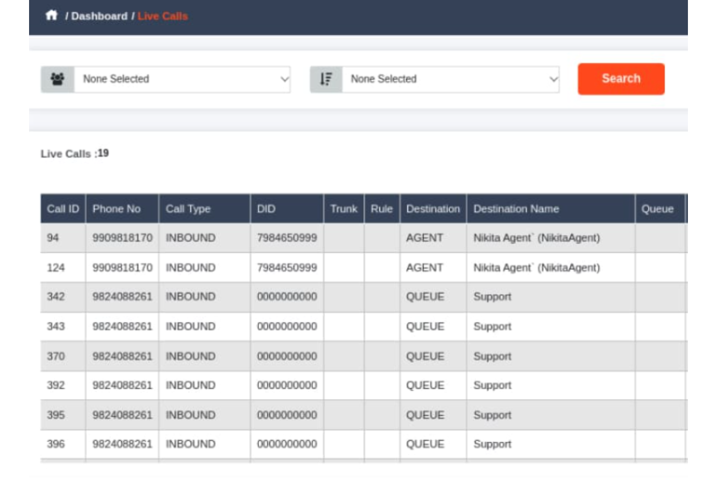Click the home icon in breadcrumb

pyautogui.click(x=51, y=15)
